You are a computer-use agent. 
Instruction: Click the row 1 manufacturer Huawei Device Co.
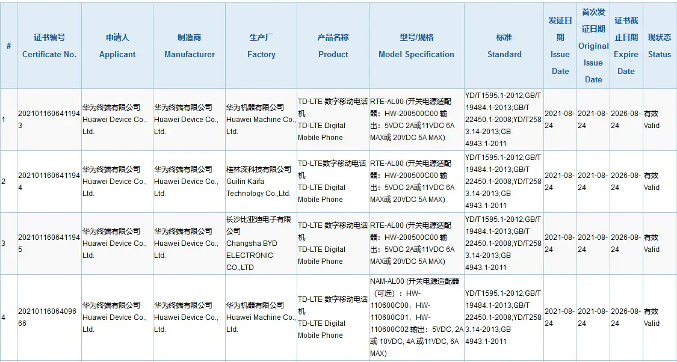click(189, 120)
